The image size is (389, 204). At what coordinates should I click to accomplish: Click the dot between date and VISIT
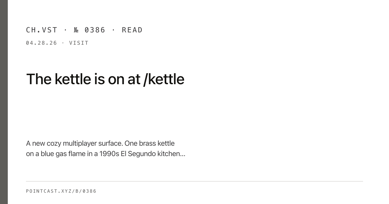63,43
